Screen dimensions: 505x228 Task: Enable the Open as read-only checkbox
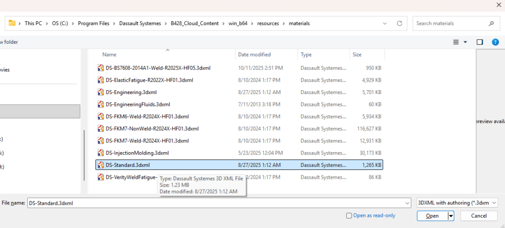(349, 216)
